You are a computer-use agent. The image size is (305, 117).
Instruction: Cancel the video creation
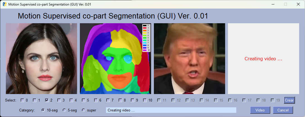[x=283, y=110]
